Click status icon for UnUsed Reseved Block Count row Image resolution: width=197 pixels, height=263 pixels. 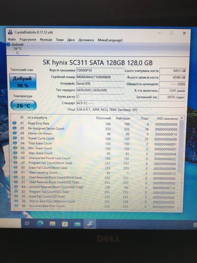16,186
